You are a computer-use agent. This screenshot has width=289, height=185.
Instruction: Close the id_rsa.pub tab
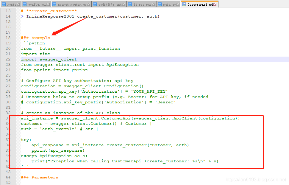pos(154,4)
